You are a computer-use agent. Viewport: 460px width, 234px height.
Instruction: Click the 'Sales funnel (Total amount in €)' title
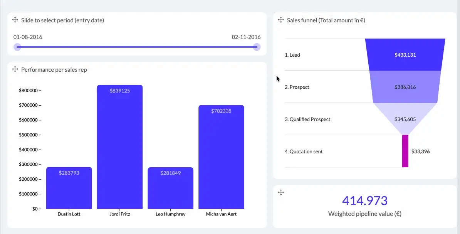(x=326, y=20)
